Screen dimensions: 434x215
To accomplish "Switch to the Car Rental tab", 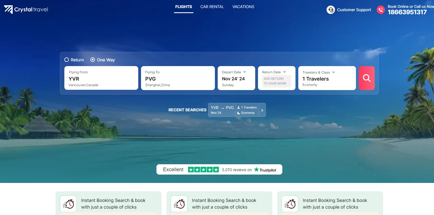I will [212, 7].
